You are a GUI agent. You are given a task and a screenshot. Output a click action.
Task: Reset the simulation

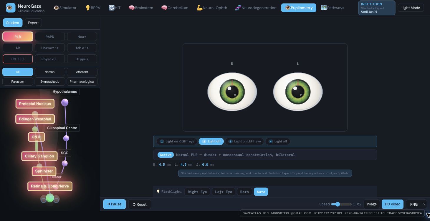click(x=140, y=204)
